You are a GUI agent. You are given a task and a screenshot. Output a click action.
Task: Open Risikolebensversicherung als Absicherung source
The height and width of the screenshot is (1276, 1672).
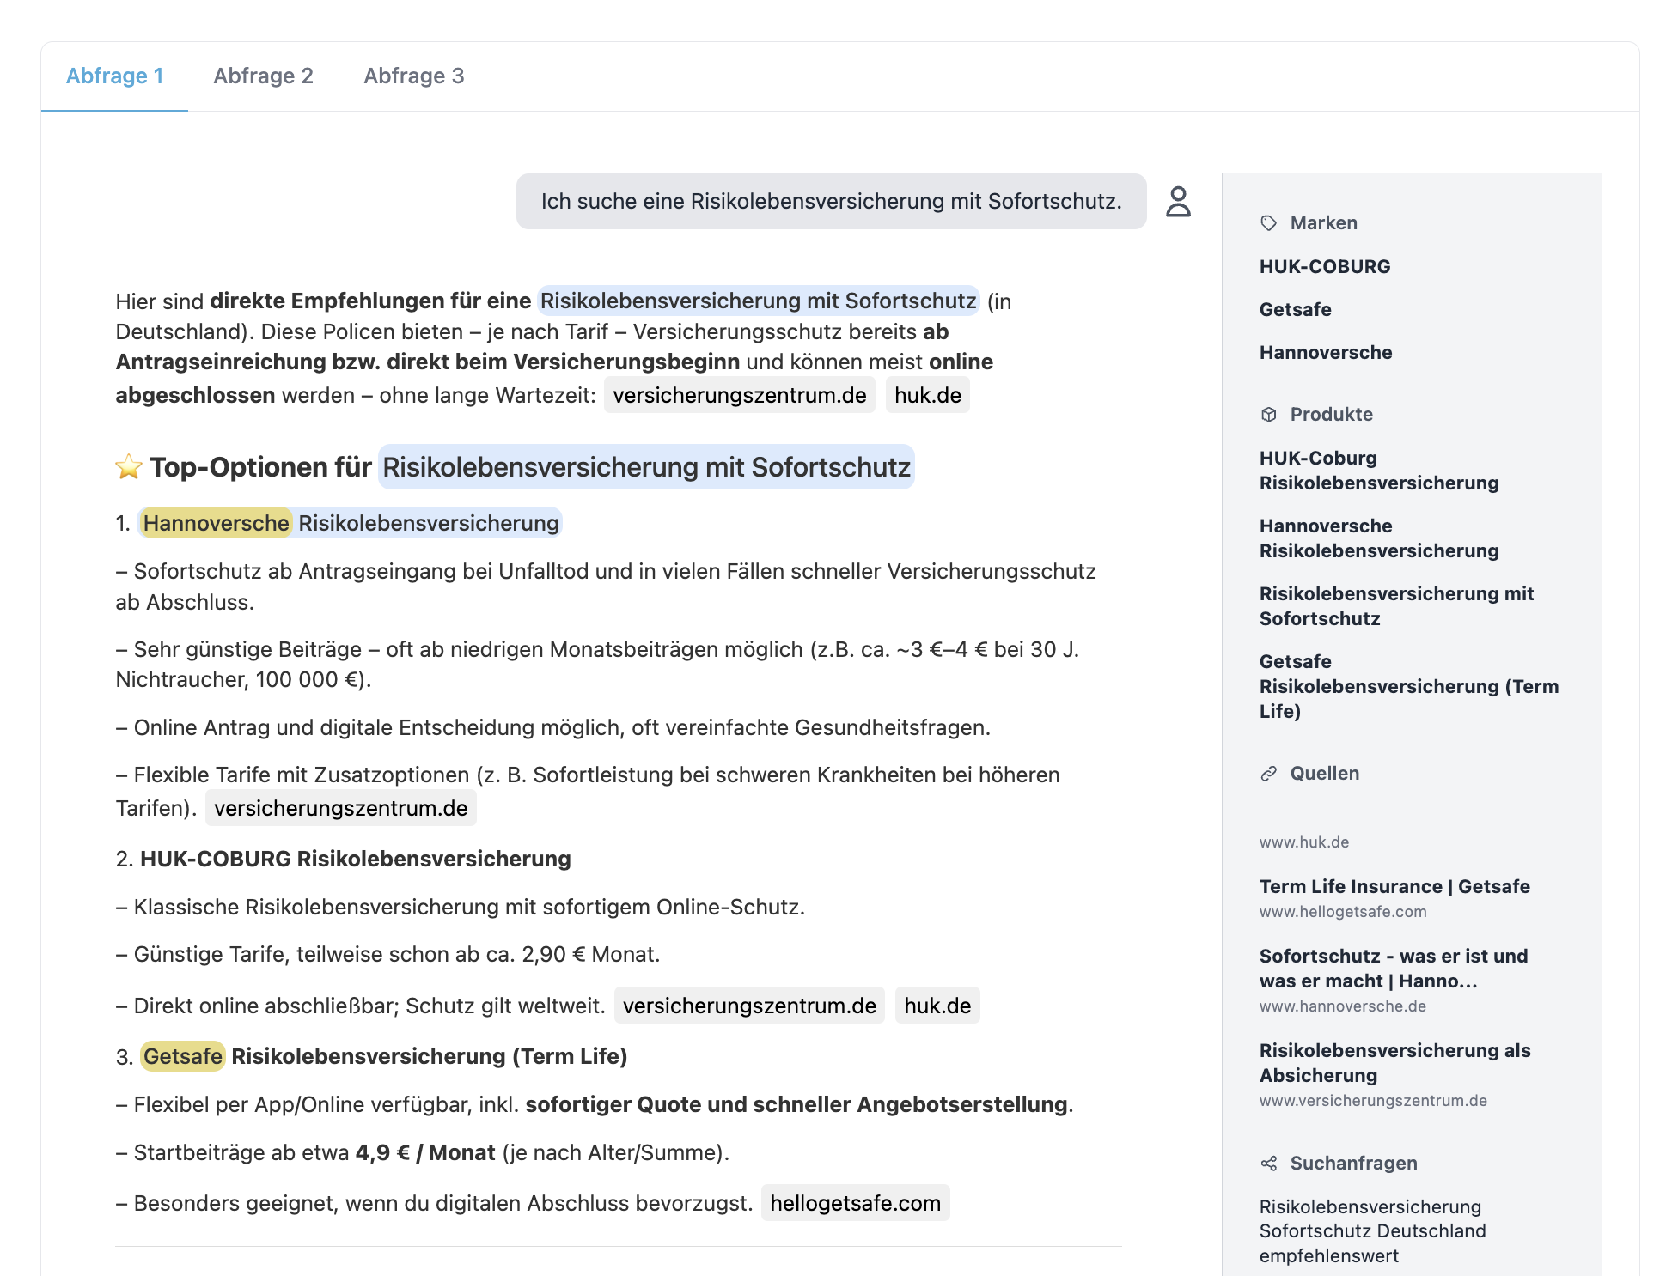coord(1394,1062)
